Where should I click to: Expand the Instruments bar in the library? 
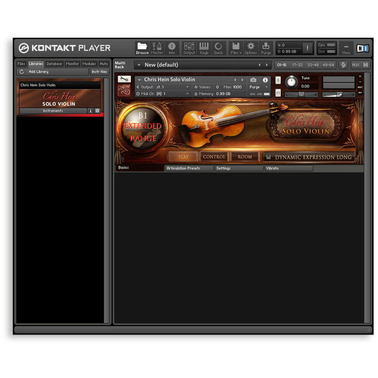coord(53,110)
